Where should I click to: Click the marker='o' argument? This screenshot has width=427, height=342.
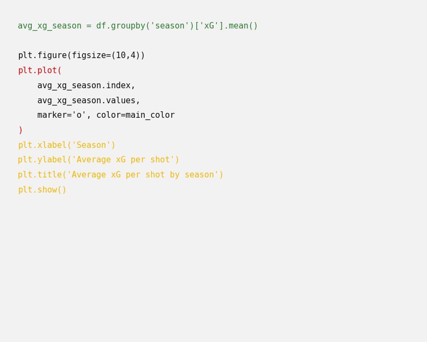[62, 115]
